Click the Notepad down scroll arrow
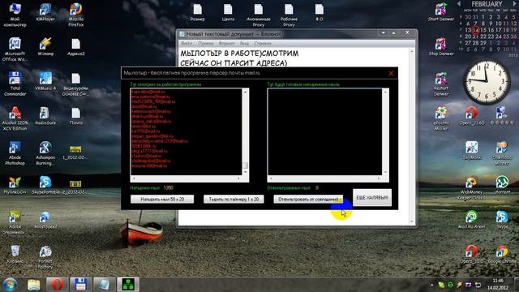Screen dimensions: 519x292 tap(412, 221)
